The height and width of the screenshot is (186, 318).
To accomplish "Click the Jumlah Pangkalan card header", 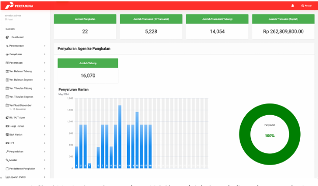I will [x=85, y=19].
